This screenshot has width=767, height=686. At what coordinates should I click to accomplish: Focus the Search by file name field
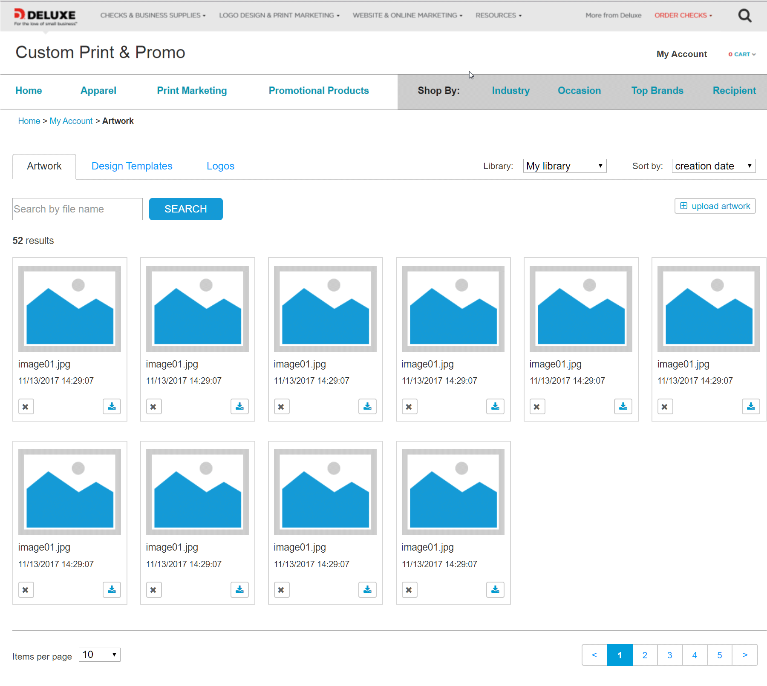[x=78, y=209]
